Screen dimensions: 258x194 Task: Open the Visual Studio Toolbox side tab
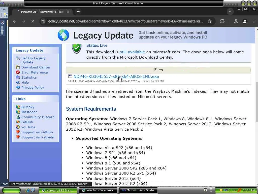point(2,28)
